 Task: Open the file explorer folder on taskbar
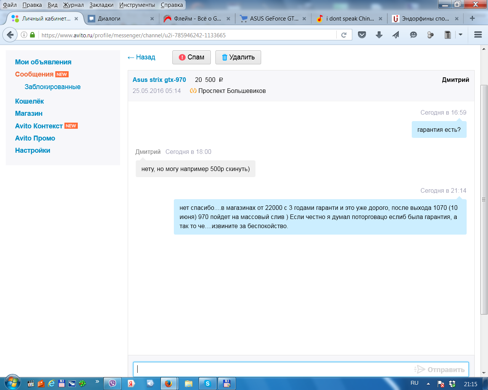[x=189, y=384]
